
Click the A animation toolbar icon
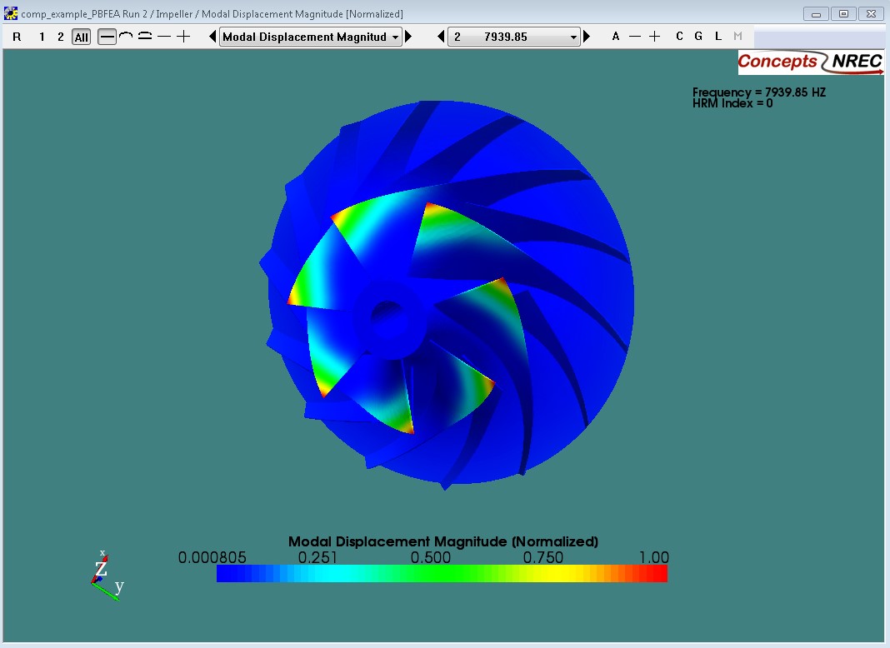click(615, 37)
